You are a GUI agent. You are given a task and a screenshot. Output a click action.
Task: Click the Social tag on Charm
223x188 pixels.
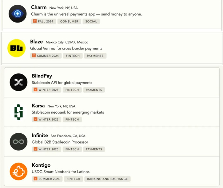click(91, 22)
